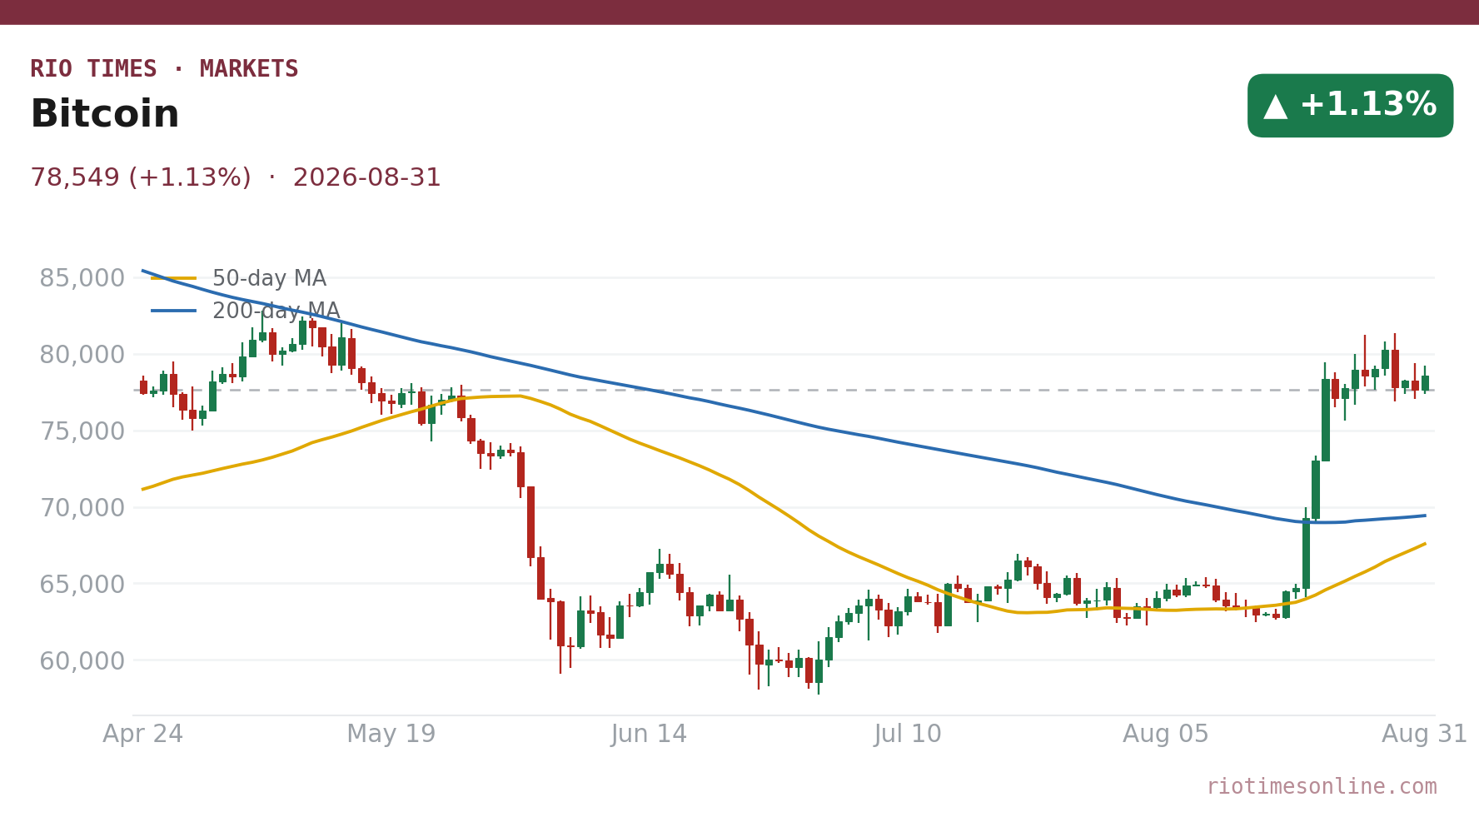The width and height of the screenshot is (1479, 832).
Task: Click the Apr 24 date label
Action: coord(143,735)
